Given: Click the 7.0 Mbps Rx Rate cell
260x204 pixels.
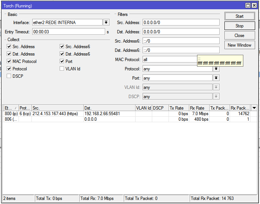Looking at the screenshot, I should coord(199,114).
